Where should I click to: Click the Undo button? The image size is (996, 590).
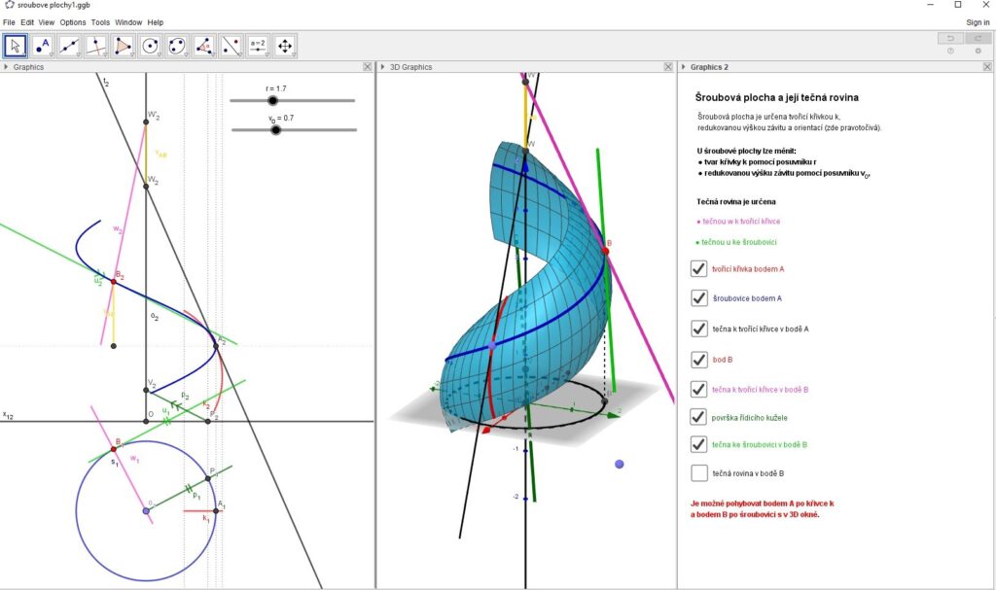[x=950, y=38]
